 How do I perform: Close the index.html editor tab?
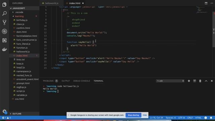pyautogui.click(x=83, y=3)
